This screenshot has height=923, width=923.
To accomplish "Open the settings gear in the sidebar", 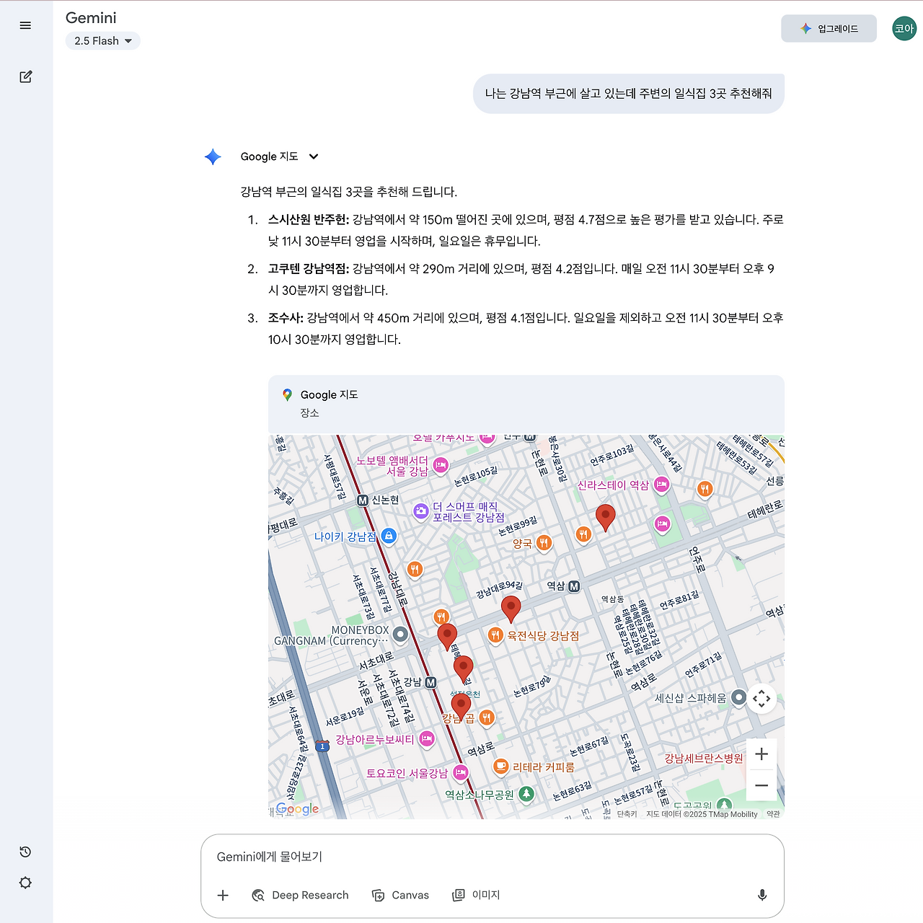I will click(x=25, y=882).
